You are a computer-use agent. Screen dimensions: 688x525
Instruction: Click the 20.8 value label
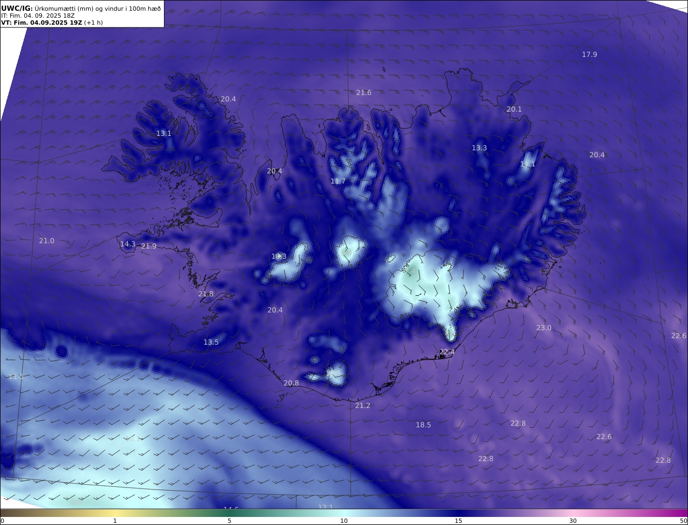coord(291,383)
